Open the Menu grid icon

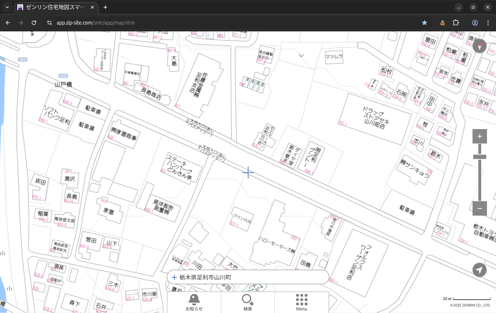(x=301, y=302)
